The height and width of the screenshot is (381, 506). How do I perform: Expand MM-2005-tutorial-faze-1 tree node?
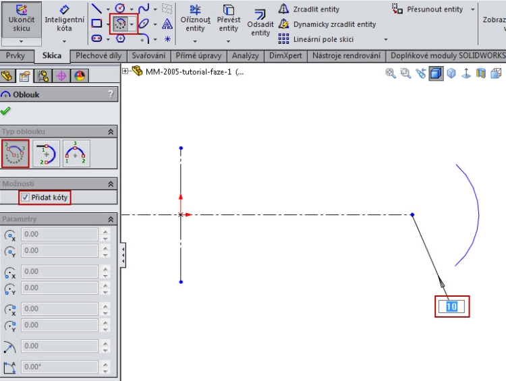(125, 71)
